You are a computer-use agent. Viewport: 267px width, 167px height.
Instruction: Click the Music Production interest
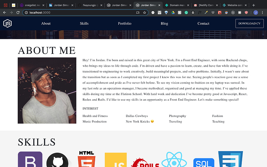click(x=94, y=121)
